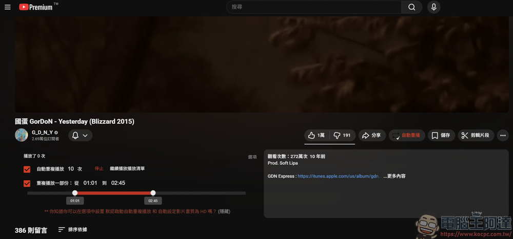Viewport: 513px width, 239px height.
Task: Uncheck the 自動重複播放 checkbox
Action: pyautogui.click(x=27, y=169)
